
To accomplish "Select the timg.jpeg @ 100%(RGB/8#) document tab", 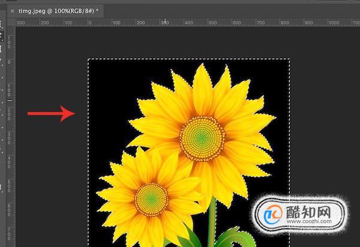I will (55, 11).
